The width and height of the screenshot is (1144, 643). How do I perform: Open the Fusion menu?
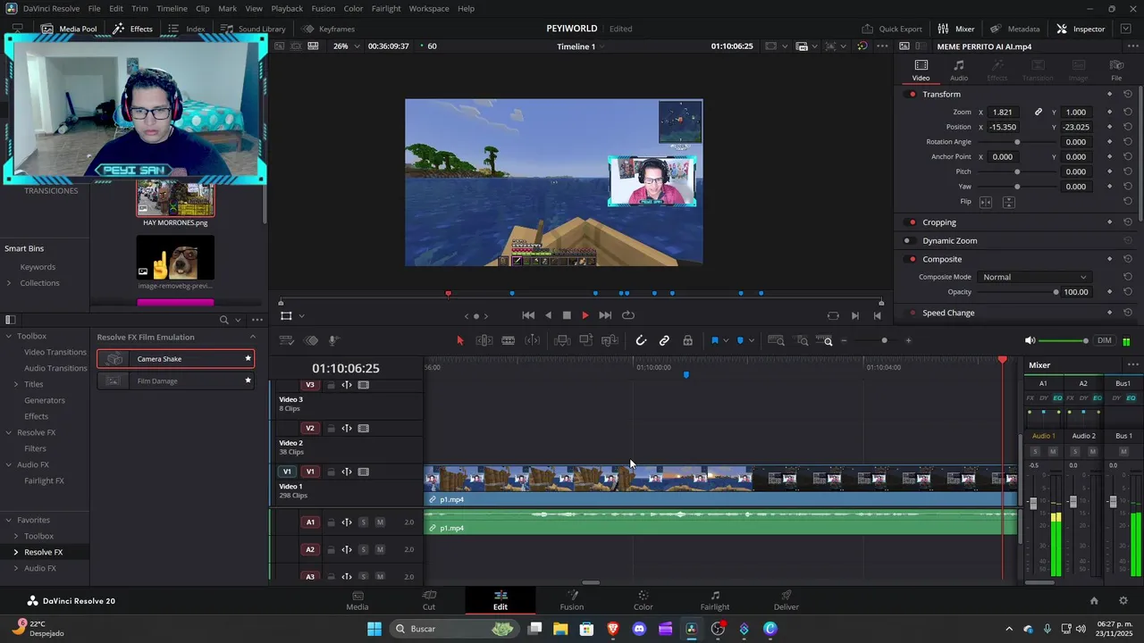click(324, 8)
